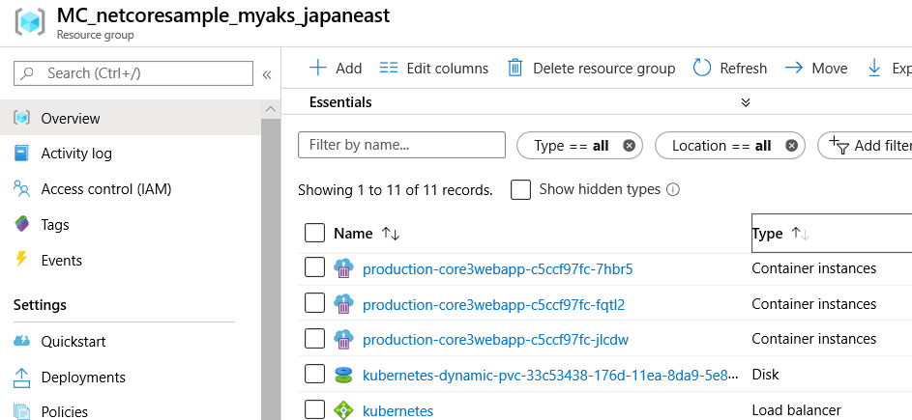This screenshot has height=420, width=912.
Task: Collapse the left sidebar menu
Action: coord(267,73)
